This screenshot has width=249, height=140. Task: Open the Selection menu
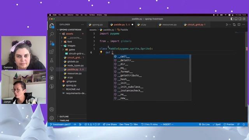pyautogui.click(x=70, y=15)
